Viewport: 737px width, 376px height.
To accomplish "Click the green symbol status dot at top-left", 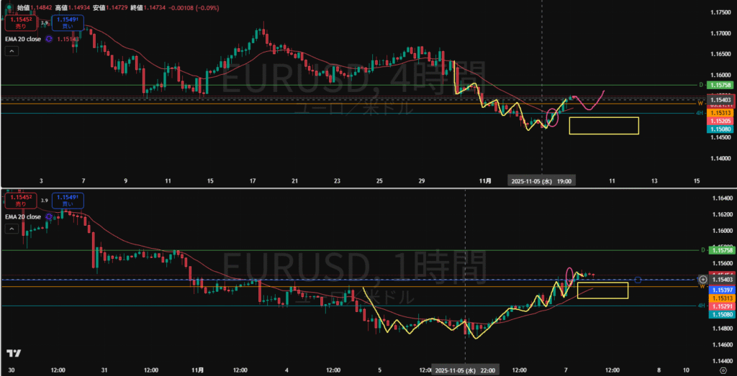I will tap(8, 6).
